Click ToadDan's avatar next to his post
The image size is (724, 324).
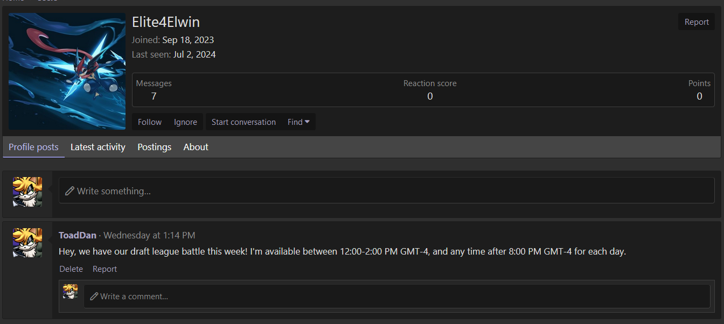27,243
